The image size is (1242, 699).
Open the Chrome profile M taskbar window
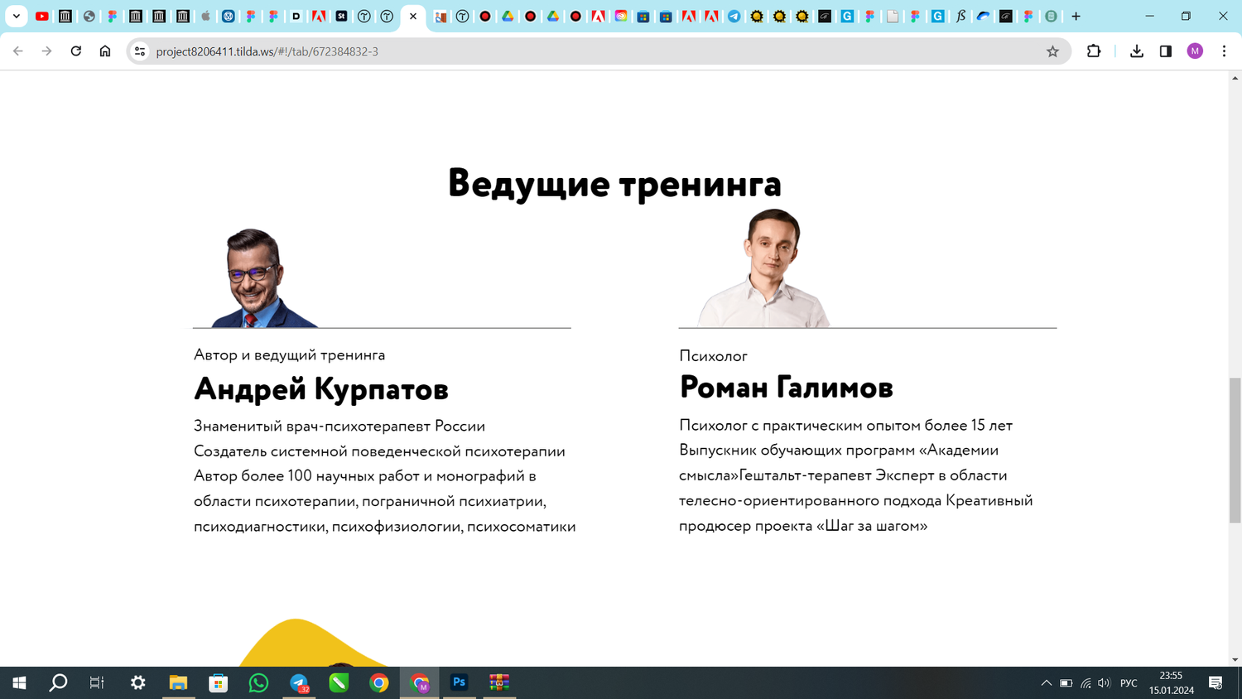coord(420,682)
